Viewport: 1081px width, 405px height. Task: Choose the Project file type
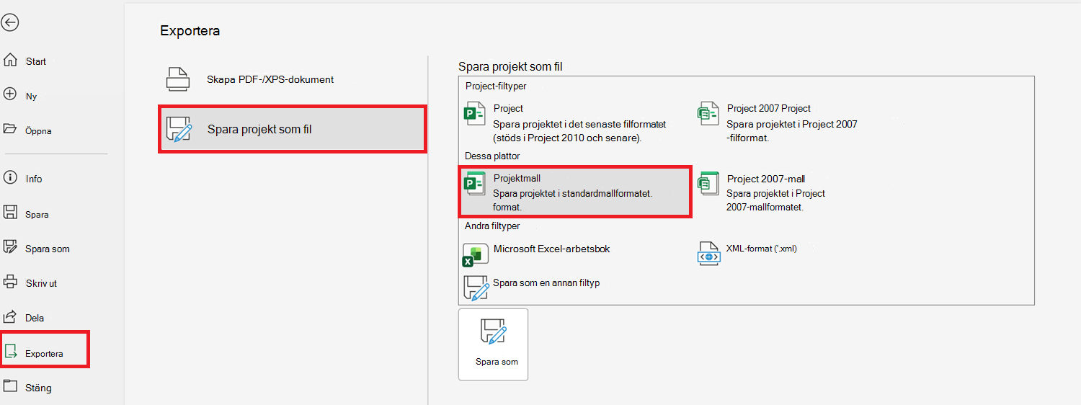[x=574, y=123]
